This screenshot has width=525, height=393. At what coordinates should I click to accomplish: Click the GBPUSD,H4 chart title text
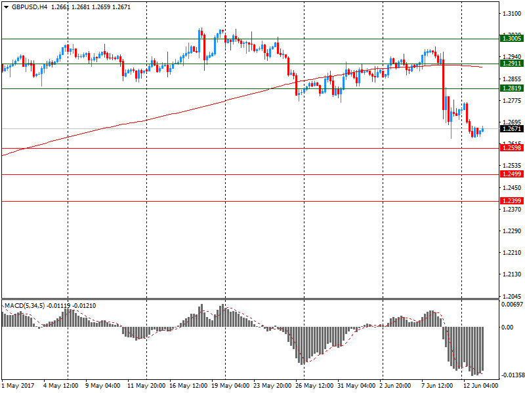[x=30, y=7]
